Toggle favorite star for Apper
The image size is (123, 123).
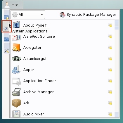[x=110, y=70]
